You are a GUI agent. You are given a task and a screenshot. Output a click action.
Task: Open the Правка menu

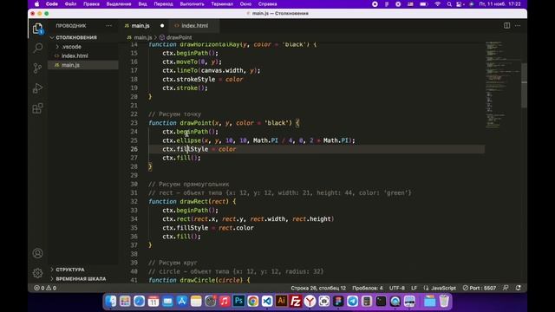coord(91,4)
